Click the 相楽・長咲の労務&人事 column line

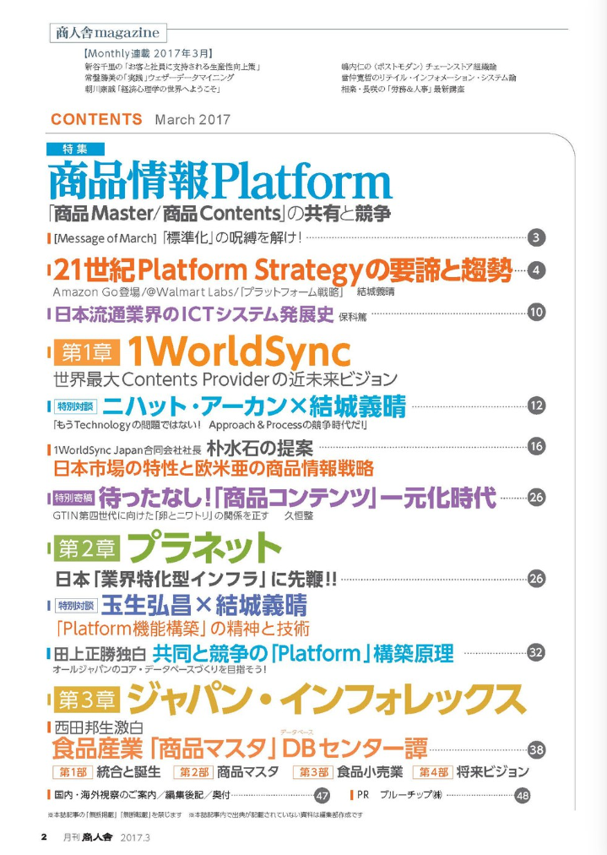403,89
